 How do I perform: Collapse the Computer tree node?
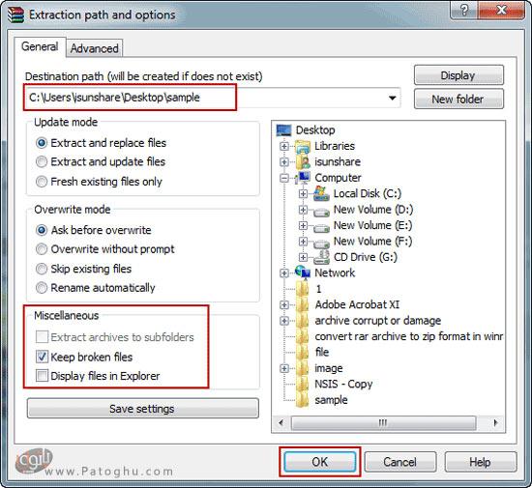284,178
